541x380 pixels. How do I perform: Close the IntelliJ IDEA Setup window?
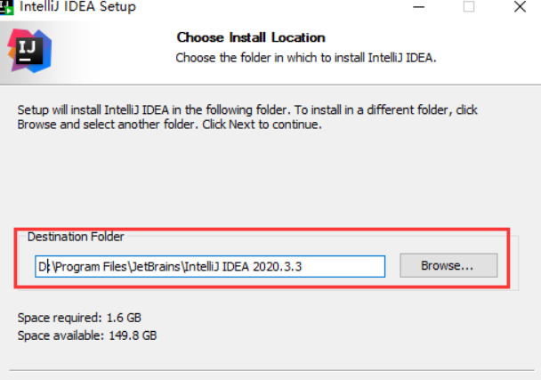click(x=520, y=6)
